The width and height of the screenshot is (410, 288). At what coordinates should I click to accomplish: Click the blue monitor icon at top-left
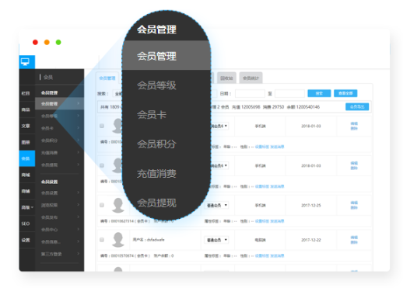point(26,62)
